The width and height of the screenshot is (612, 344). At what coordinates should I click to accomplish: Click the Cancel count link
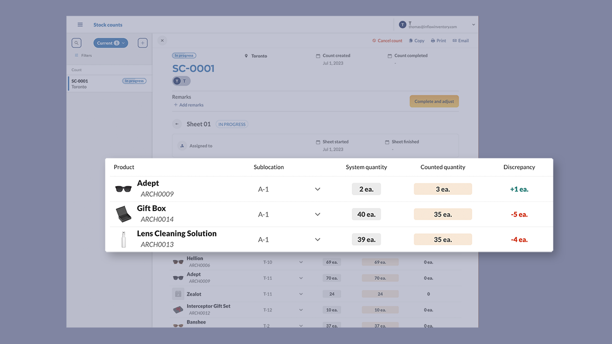point(387,40)
